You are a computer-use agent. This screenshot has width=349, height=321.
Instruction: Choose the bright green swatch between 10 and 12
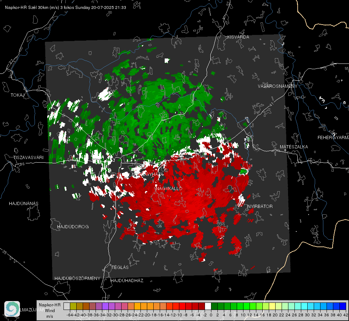246,306
